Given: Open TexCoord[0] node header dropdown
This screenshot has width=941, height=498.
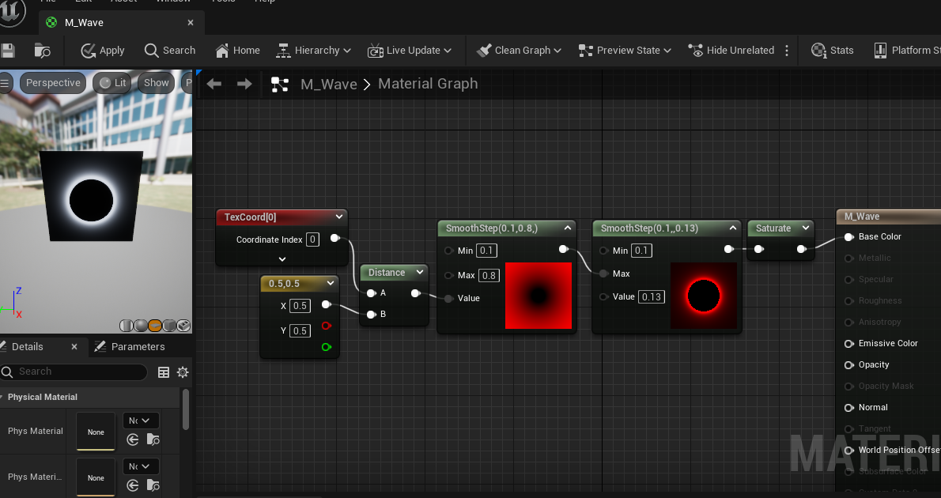Looking at the screenshot, I should (x=339, y=217).
